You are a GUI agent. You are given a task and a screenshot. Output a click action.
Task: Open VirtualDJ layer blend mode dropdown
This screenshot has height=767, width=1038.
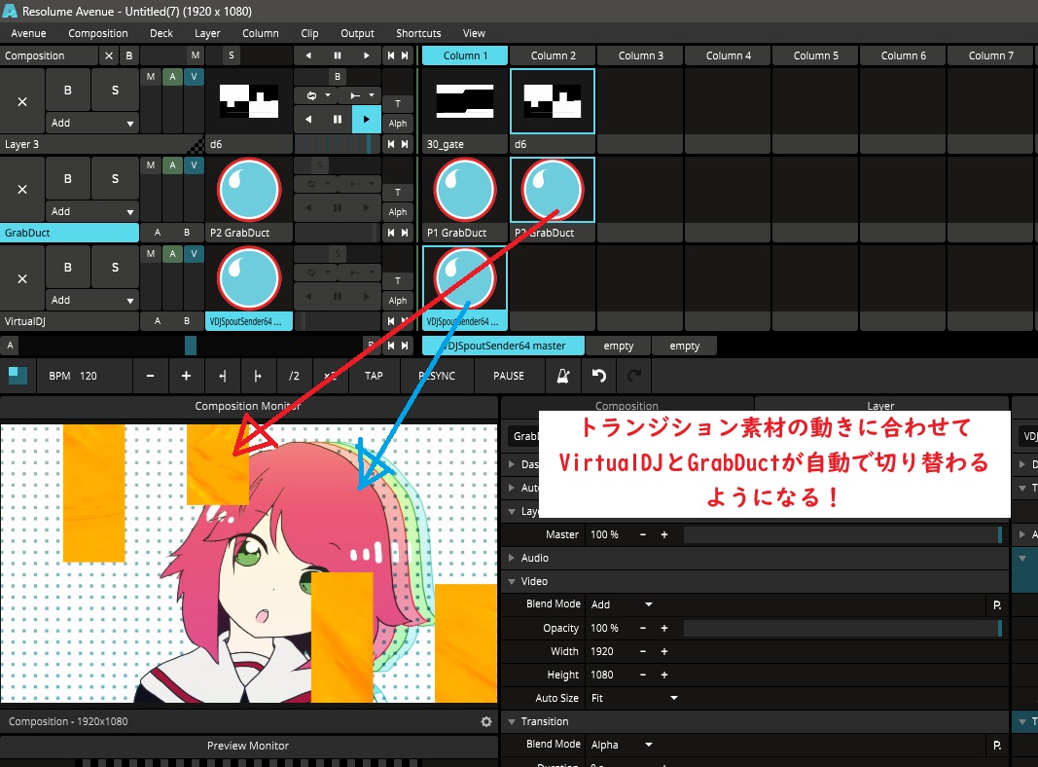tap(92, 300)
